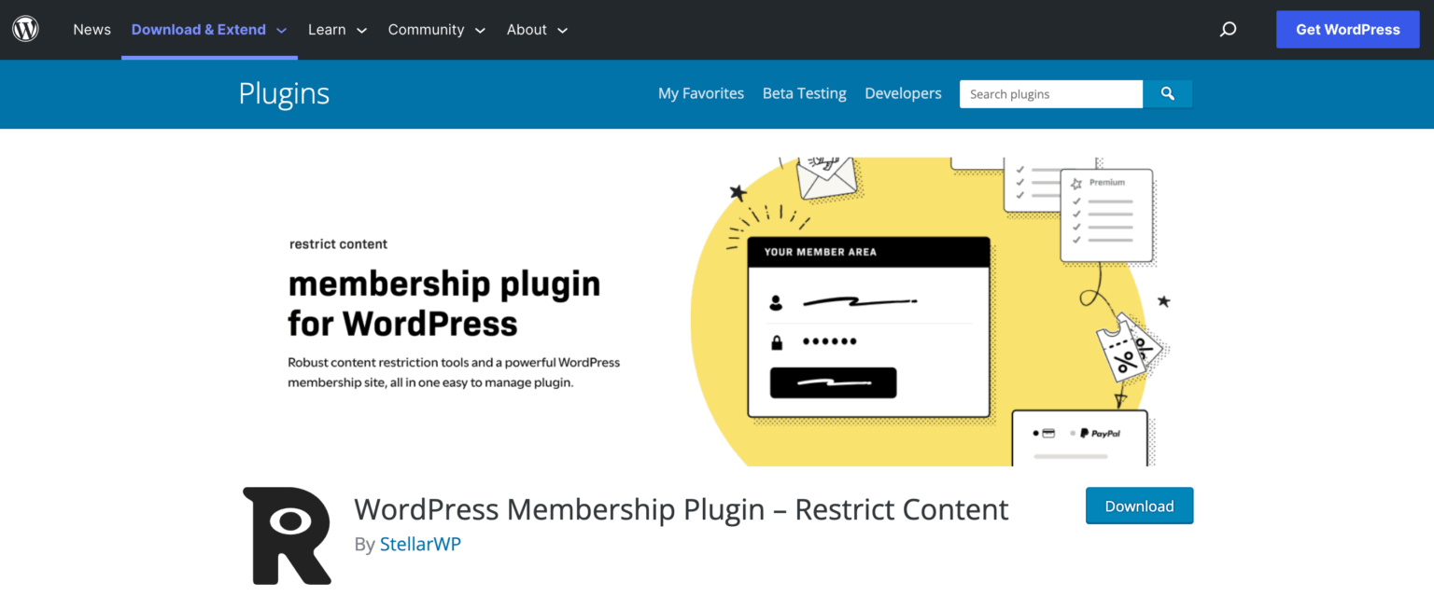Click inside the Search plugins field
Screen dimensions: 1434x610
[x=1050, y=93]
